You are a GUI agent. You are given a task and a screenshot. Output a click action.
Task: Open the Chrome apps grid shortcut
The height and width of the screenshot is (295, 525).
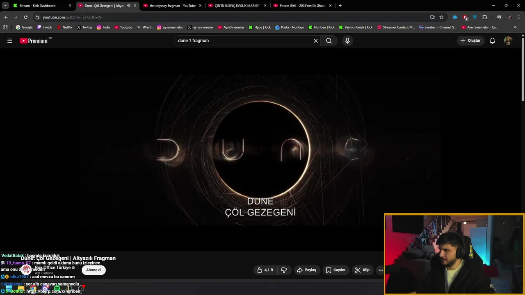tap(5, 27)
